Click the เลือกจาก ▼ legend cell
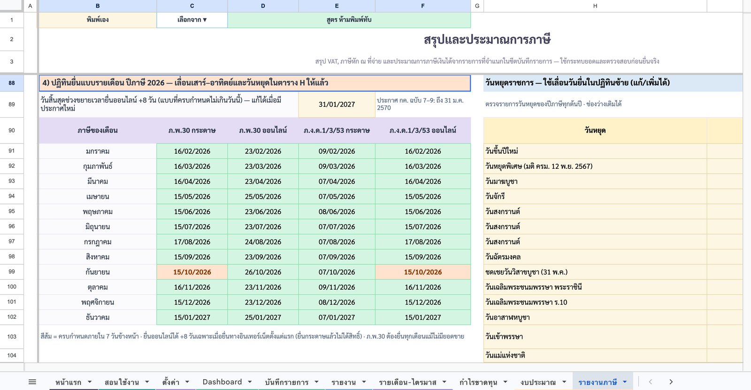Viewport: 751px width, 390px height. tap(192, 20)
